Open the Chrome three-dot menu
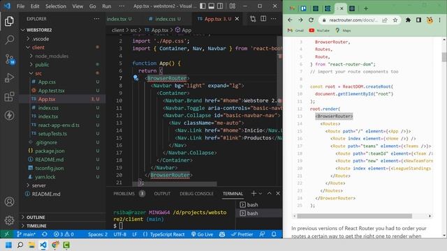447x251 pixels. tap(439, 20)
